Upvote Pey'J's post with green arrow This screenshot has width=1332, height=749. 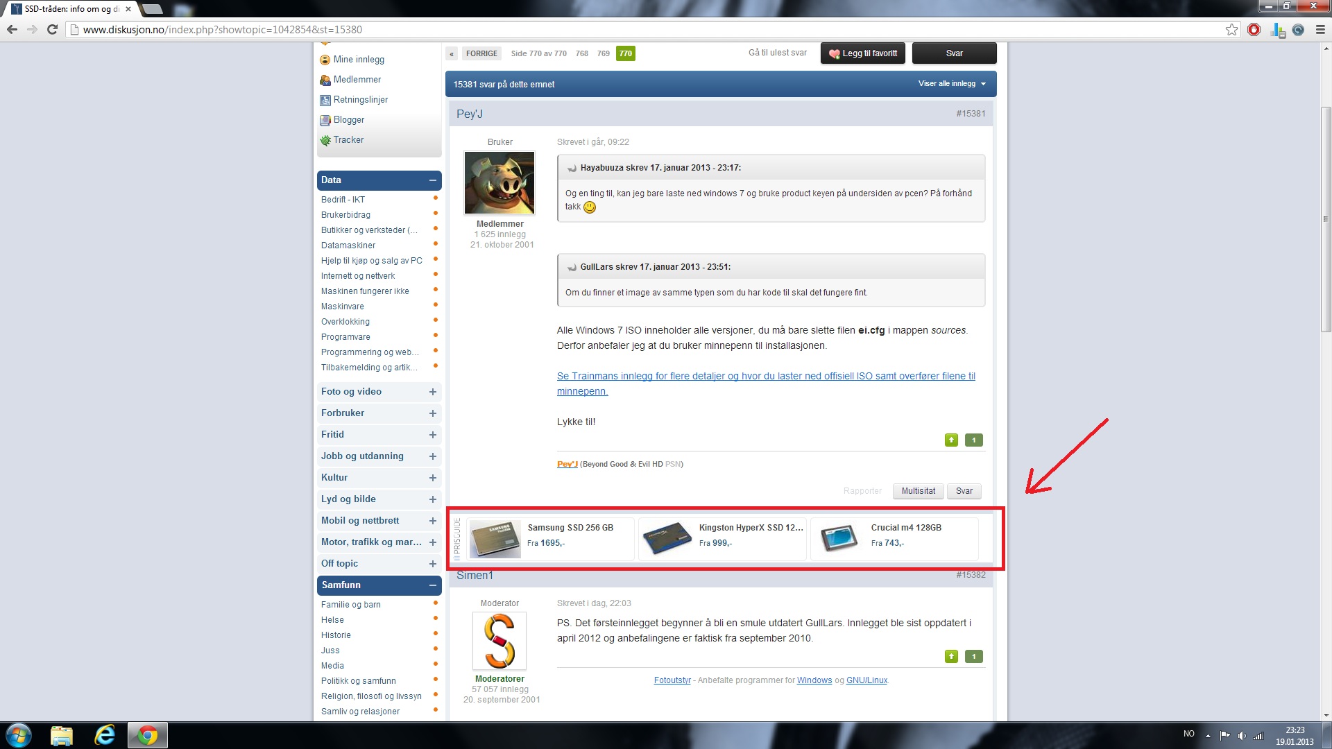point(951,440)
